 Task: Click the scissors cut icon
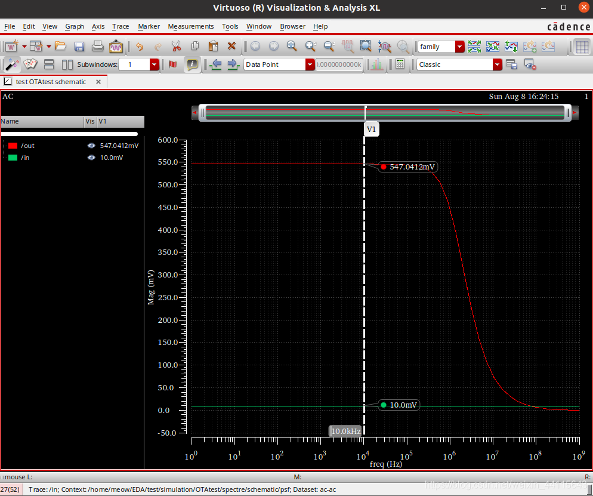pos(176,46)
